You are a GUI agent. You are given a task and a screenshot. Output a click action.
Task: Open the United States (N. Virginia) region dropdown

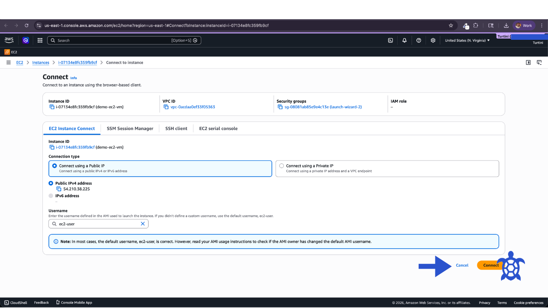click(467, 40)
